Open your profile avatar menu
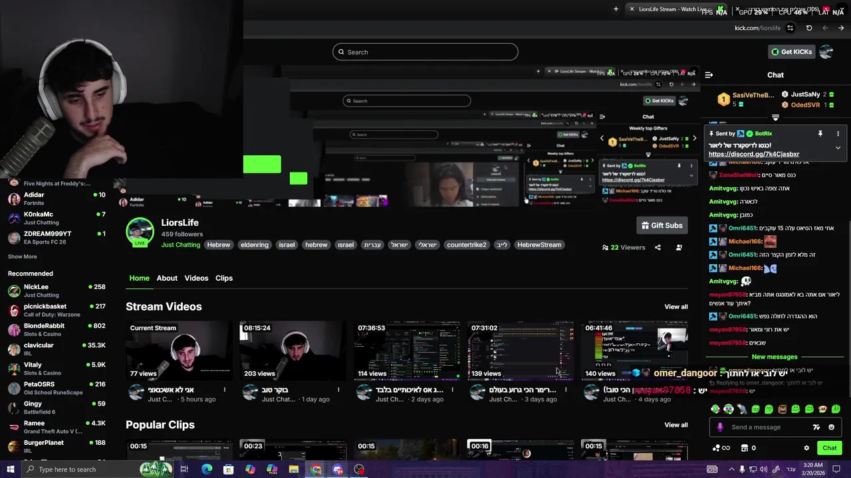This screenshot has width=851, height=478. click(x=826, y=52)
